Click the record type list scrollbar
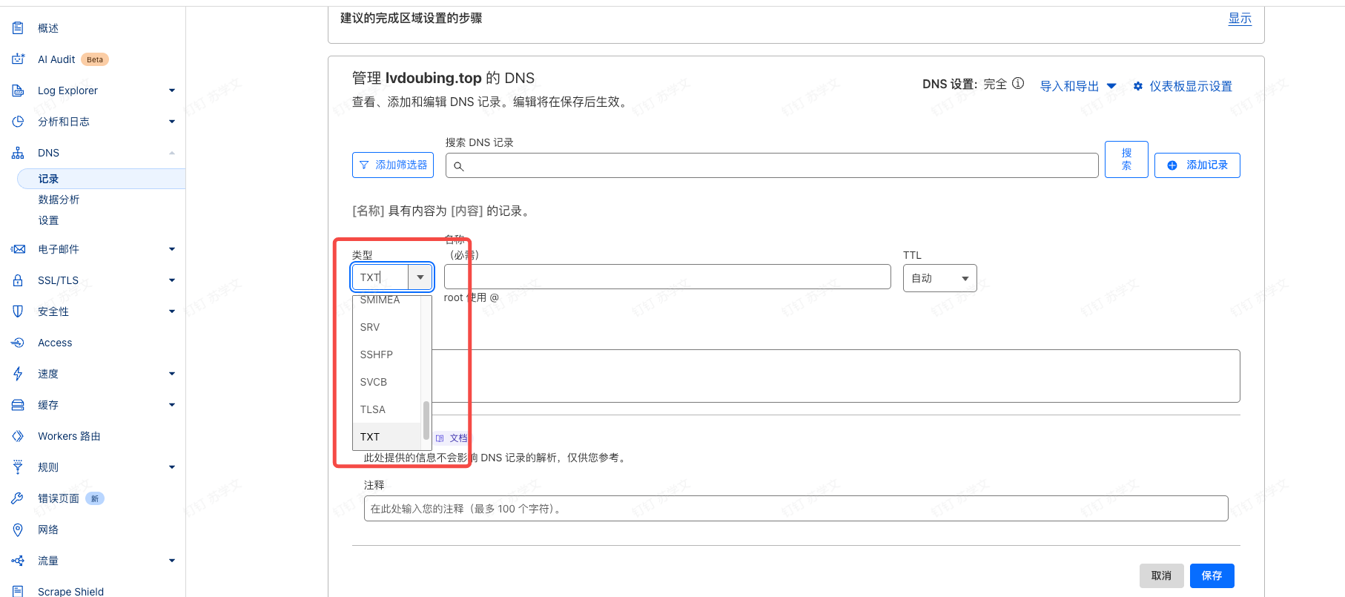 (426, 419)
